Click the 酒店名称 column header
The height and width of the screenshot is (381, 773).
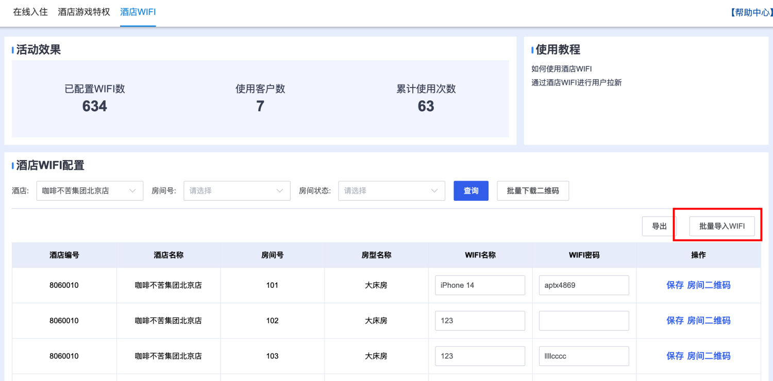pos(169,255)
